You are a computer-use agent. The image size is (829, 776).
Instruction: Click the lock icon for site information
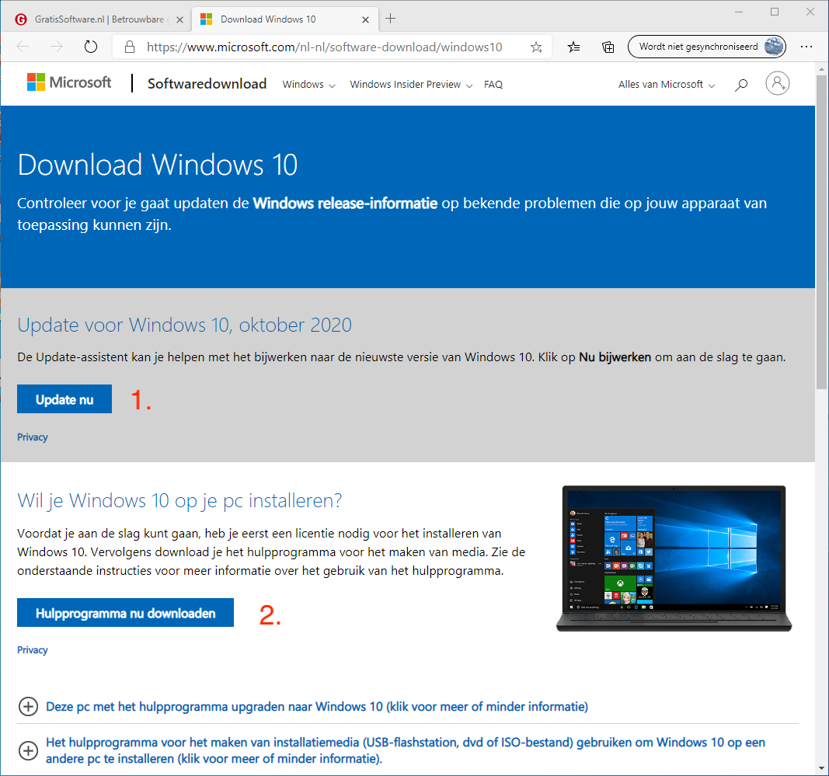(130, 47)
